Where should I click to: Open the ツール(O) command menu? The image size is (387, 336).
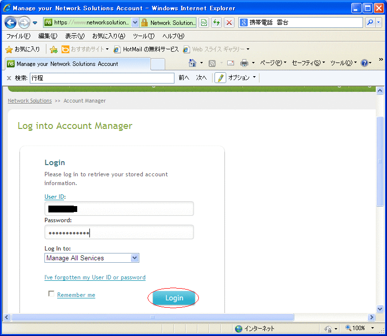344,63
